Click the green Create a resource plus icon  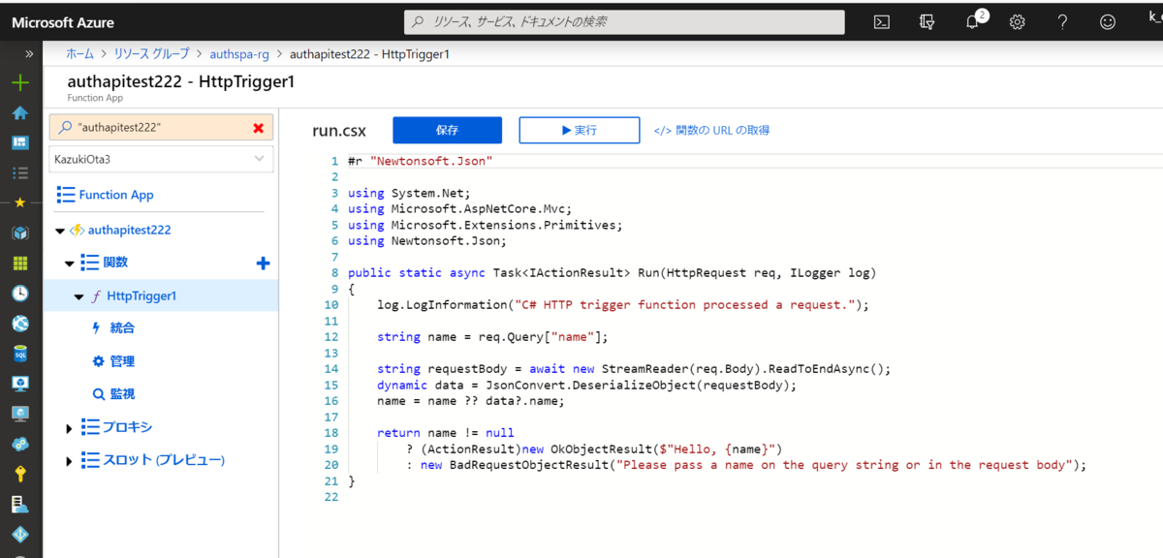tap(19, 82)
